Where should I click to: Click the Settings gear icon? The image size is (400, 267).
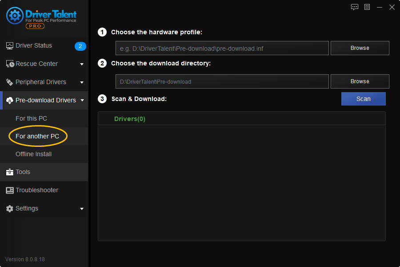pyautogui.click(x=9, y=209)
